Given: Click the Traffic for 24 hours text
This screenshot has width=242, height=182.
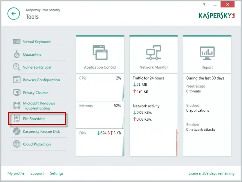Looking at the screenshot, I should click(x=148, y=78).
